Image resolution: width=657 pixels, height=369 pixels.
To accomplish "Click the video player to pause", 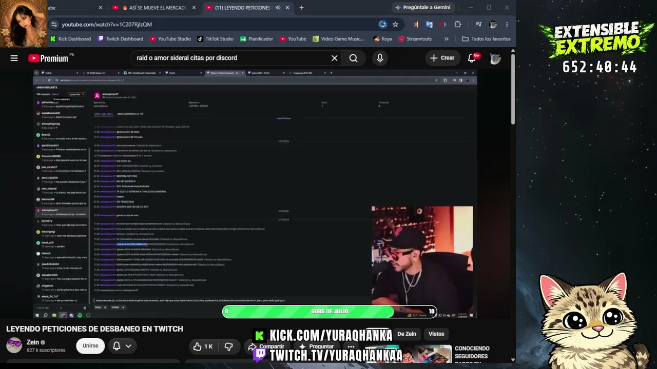I will click(x=255, y=194).
